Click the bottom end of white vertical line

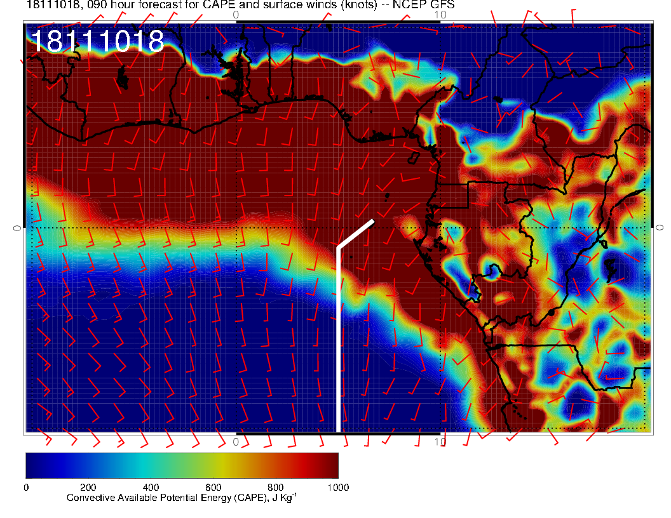338,430
